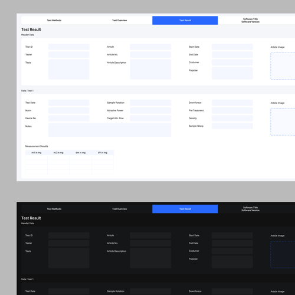Click 'Software Title' text in dark mockup
The image size is (295, 295).
250,208
